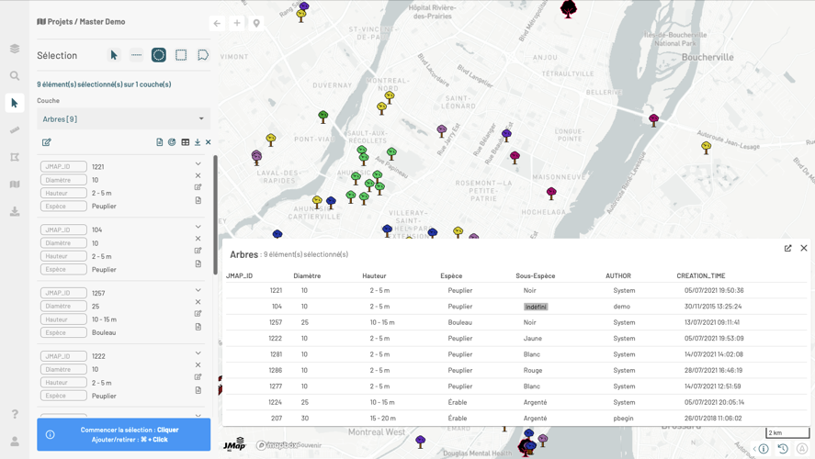Click the Projets breadcrumb link
This screenshot has width=815, height=459.
(x=60, y=21)
